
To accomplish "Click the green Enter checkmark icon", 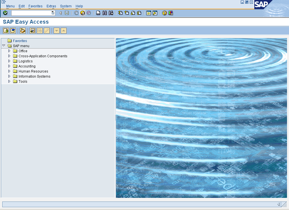I will click(5, 13).
